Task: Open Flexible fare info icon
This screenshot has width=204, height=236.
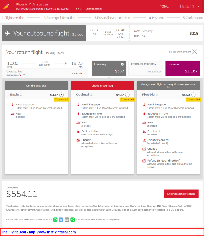Action: click(x=157, y=95)
